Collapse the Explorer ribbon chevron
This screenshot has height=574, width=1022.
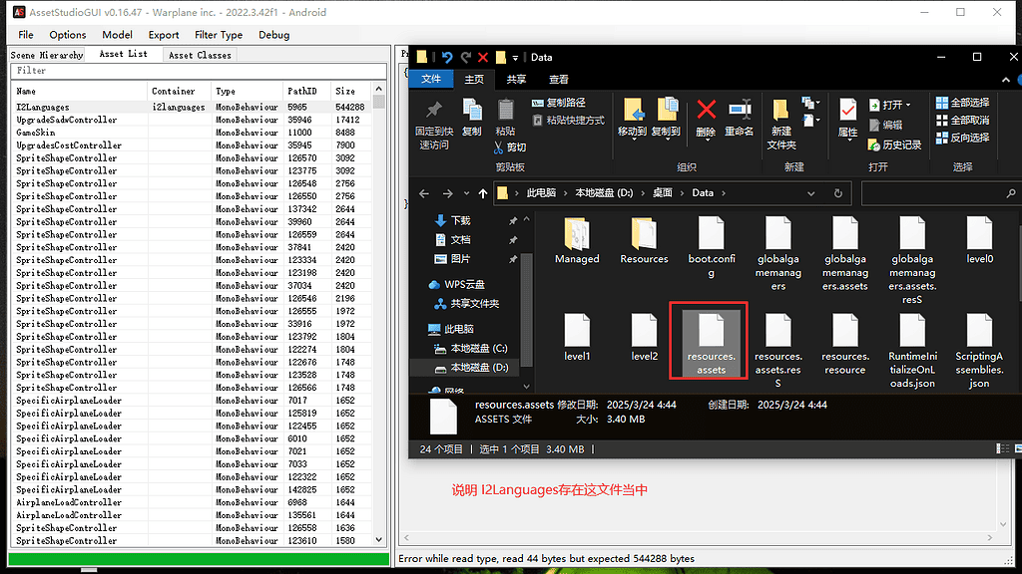(x=1006, y=80)
